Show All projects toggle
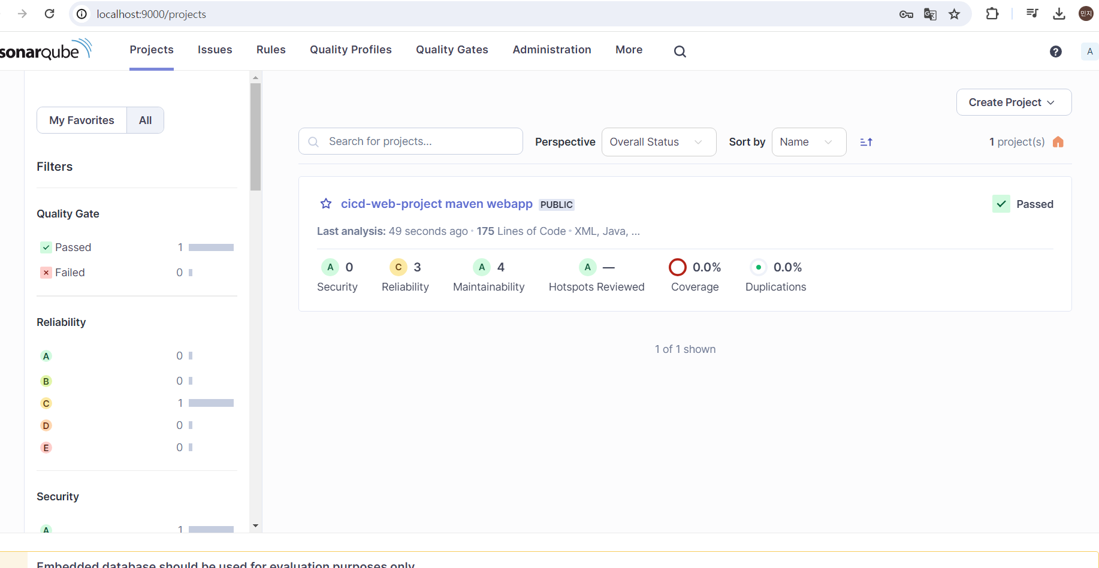The height and width of the screenshot is (568, 1099). 146,120
